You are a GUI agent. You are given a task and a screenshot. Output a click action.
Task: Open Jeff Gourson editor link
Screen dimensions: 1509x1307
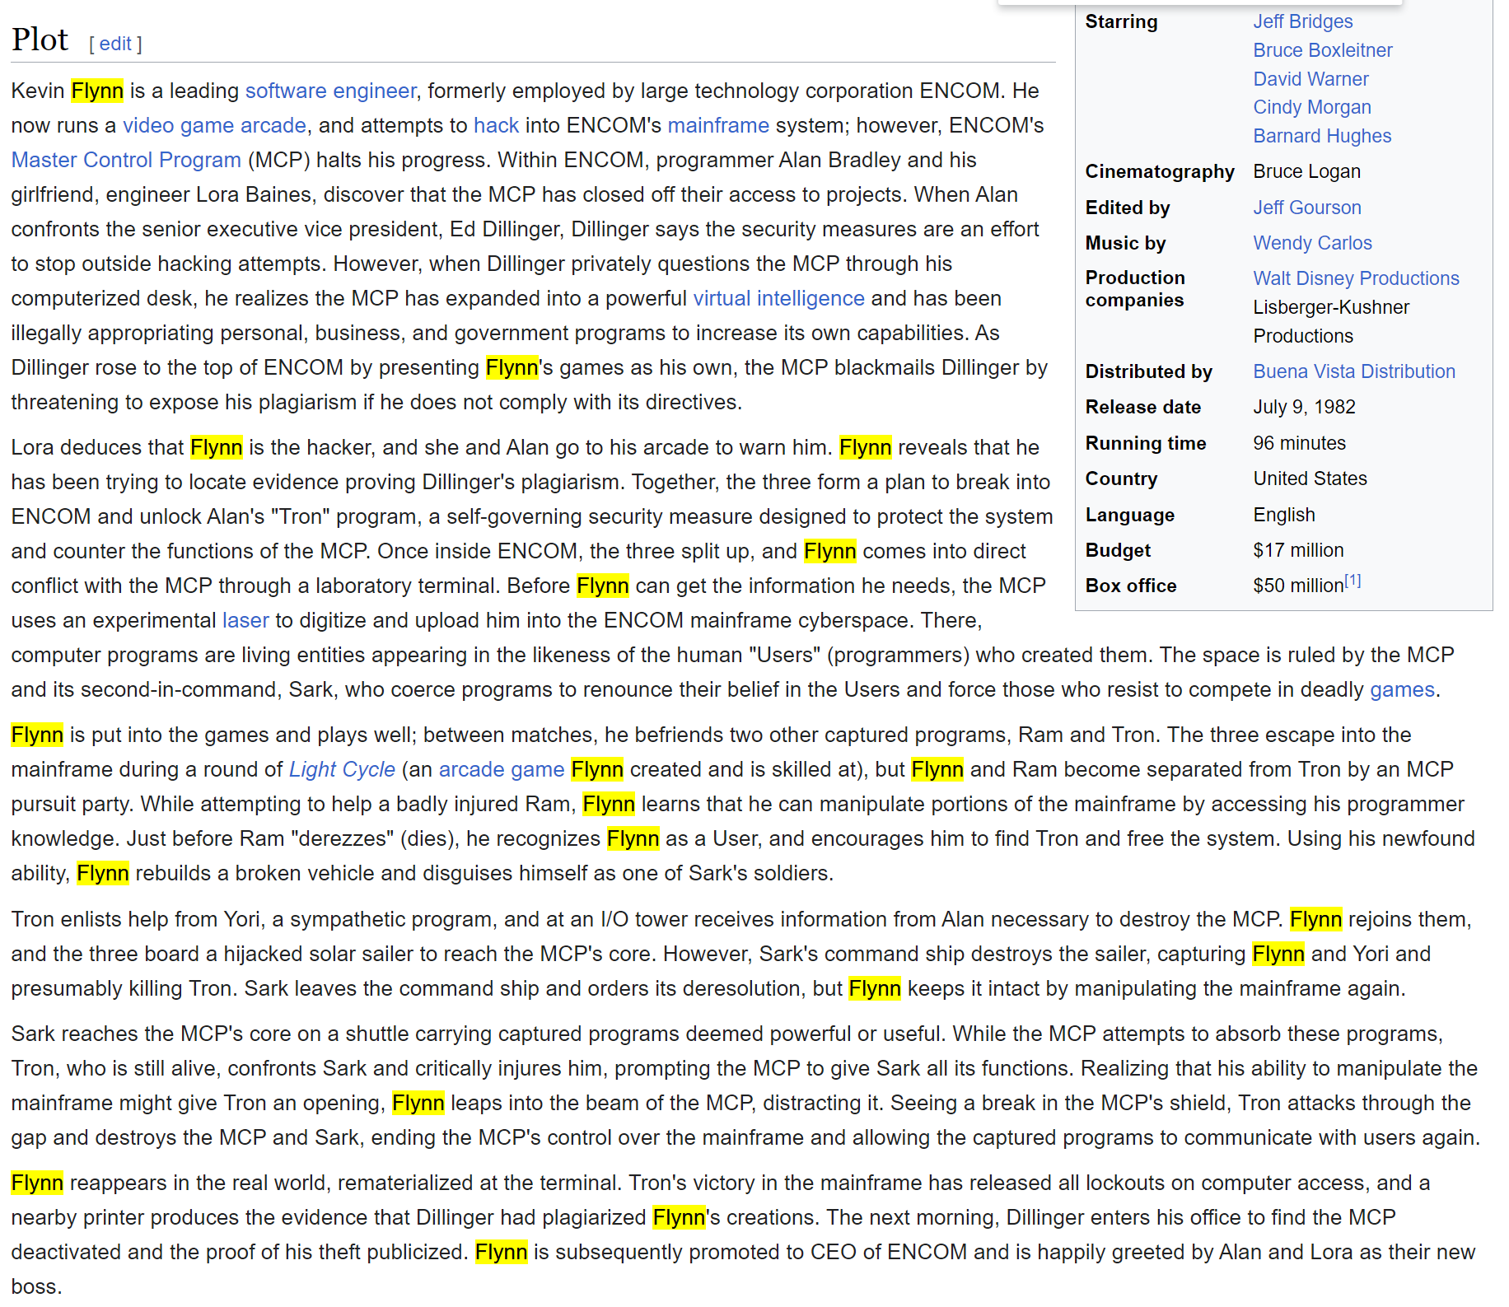coord(1307,208)
